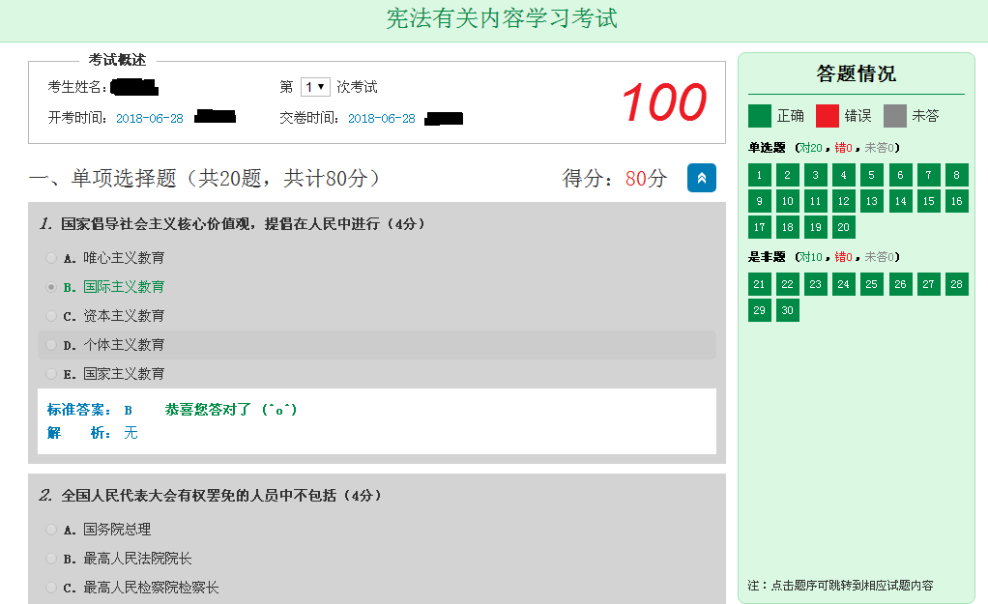Viewport: 988px width, 604px height.
Task: Go to question 30 tile
Action: pyautogui.click(x=788, y=310)
